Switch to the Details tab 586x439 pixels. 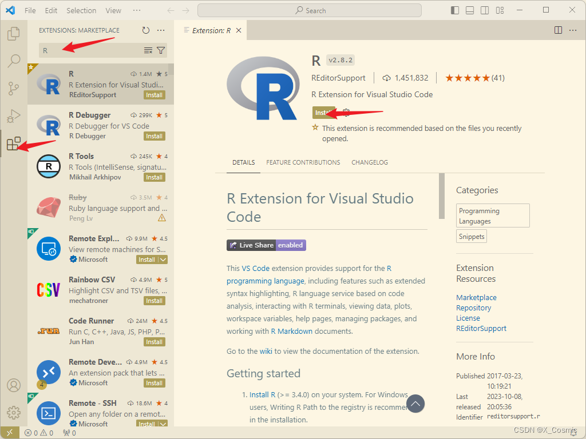tap(244, 162)
